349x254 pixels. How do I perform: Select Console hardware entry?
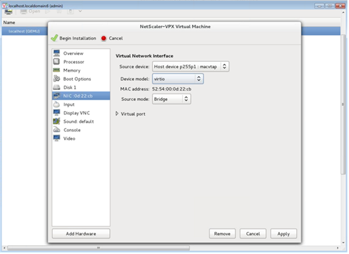click(81, 130)
